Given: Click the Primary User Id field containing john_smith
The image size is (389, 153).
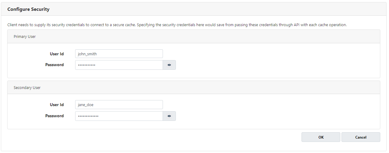Looking at the screenshot, I should (x=119, y=54).
